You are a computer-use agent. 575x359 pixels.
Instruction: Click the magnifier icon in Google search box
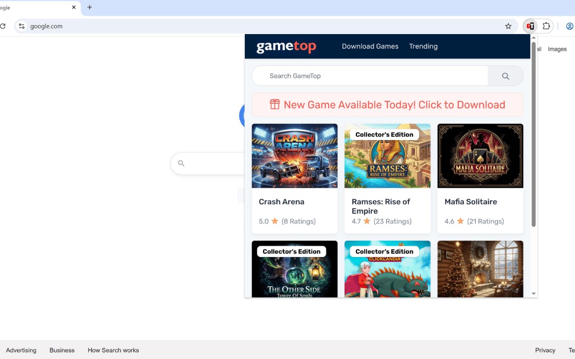(x=181, y=163)
